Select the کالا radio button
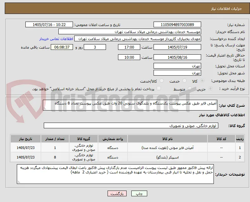The width and height of the screenshot is (250, 202). (202, 81)
